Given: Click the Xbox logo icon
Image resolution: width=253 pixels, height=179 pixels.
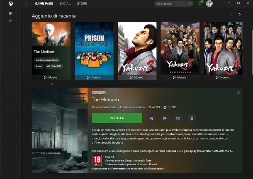Looking at the screenshot, I should 11,4.
